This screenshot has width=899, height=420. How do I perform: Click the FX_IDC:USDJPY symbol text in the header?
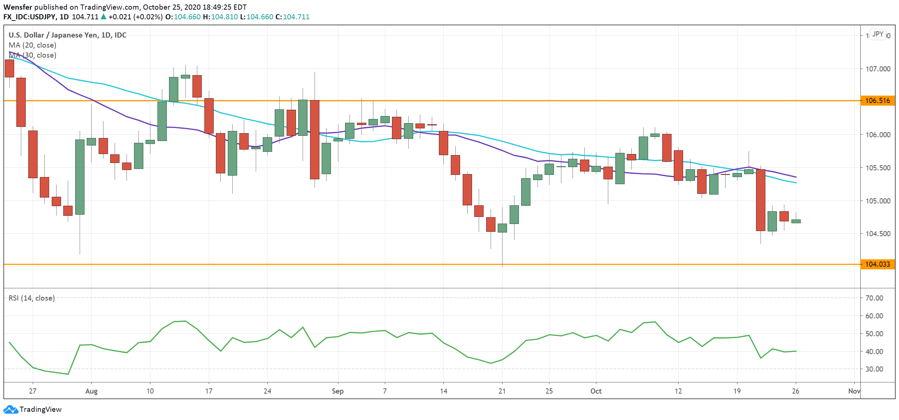(29, 17)
